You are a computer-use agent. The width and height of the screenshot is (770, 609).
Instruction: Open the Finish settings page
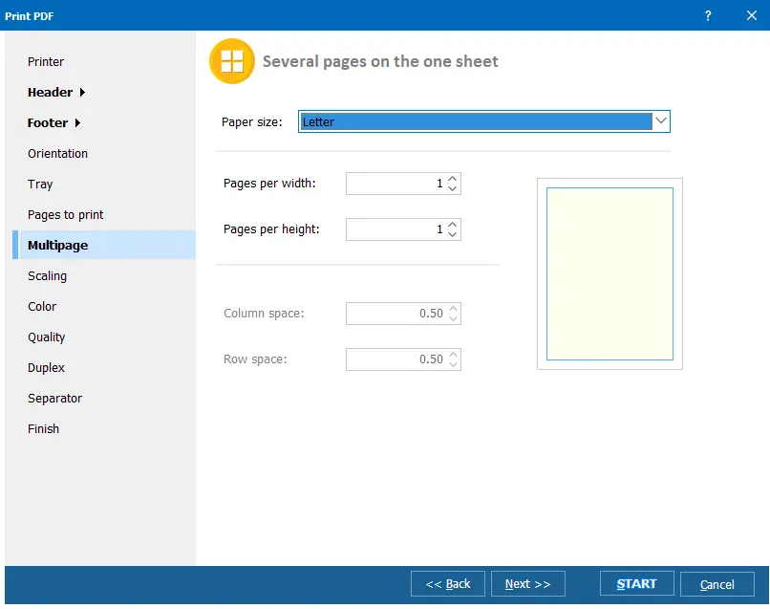click(x=43, y=428)
